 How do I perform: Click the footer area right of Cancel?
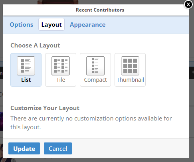click(130, 148)
